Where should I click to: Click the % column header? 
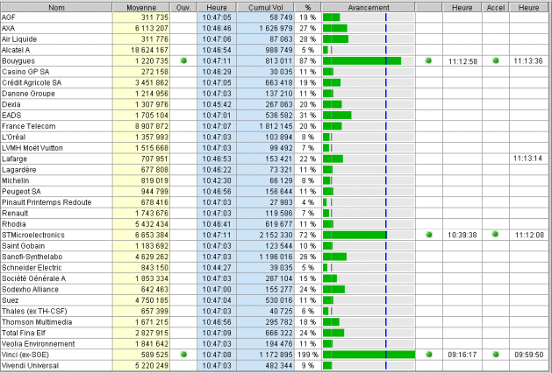pyautogui.click(x=308, y=7)
